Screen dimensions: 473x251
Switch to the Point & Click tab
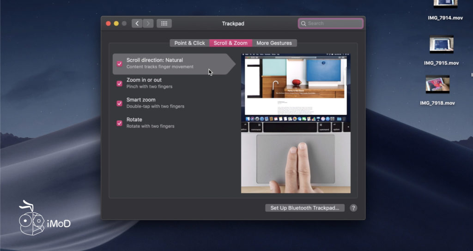(x=190, y=43)
